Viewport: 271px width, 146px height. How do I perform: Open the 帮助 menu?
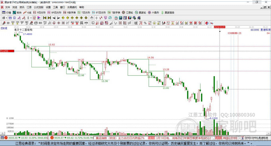[82, 7]
